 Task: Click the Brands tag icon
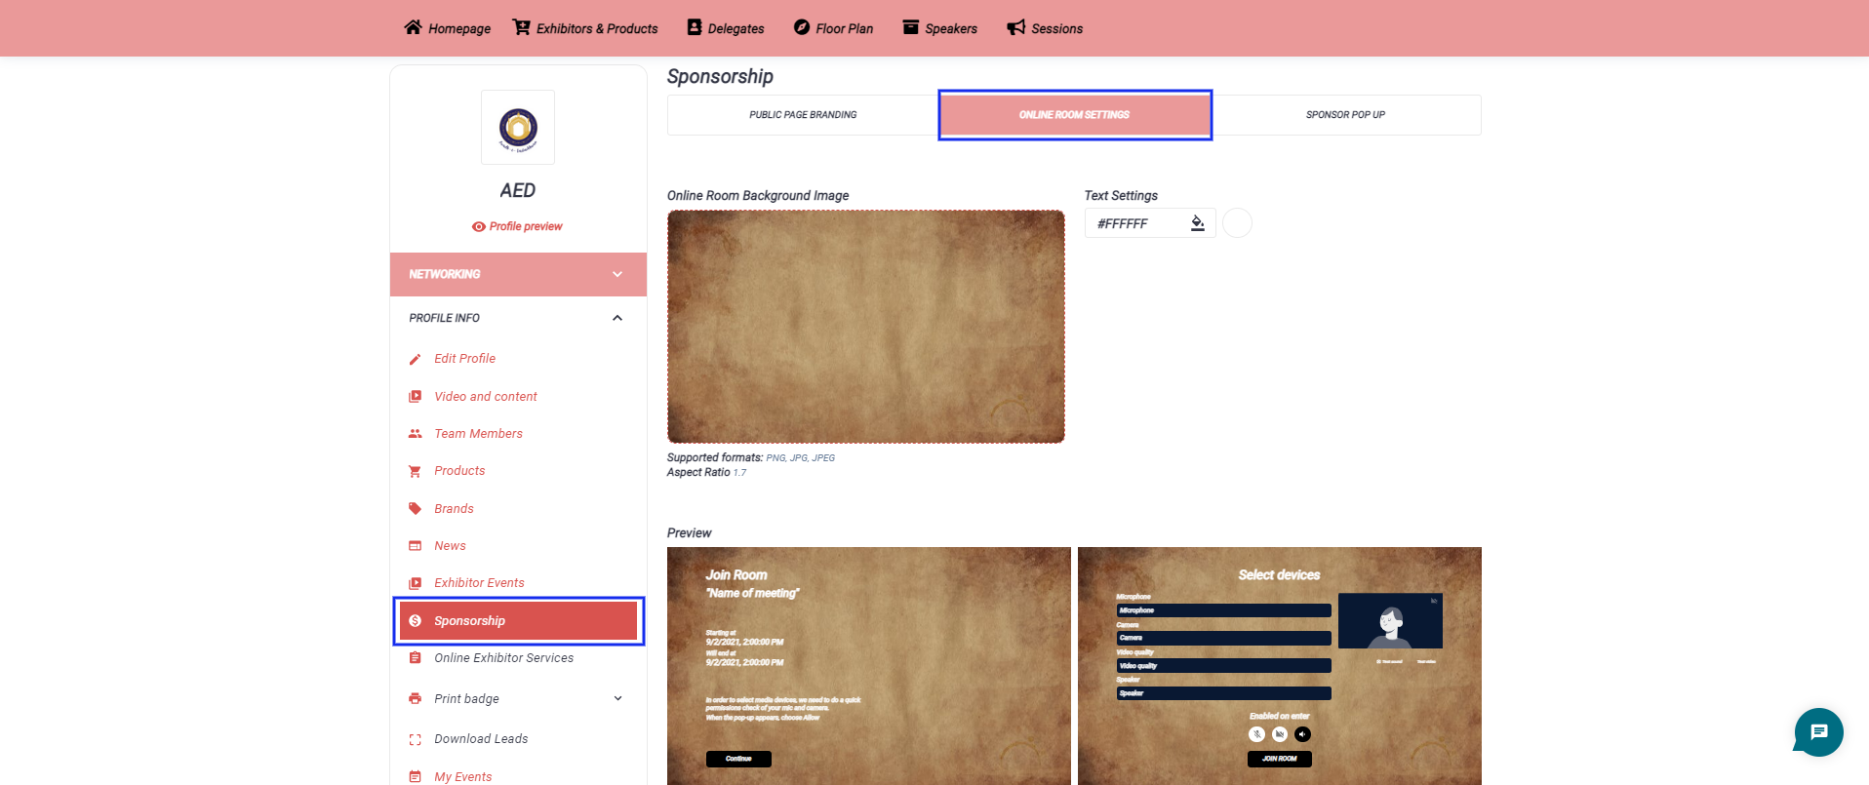415,509
